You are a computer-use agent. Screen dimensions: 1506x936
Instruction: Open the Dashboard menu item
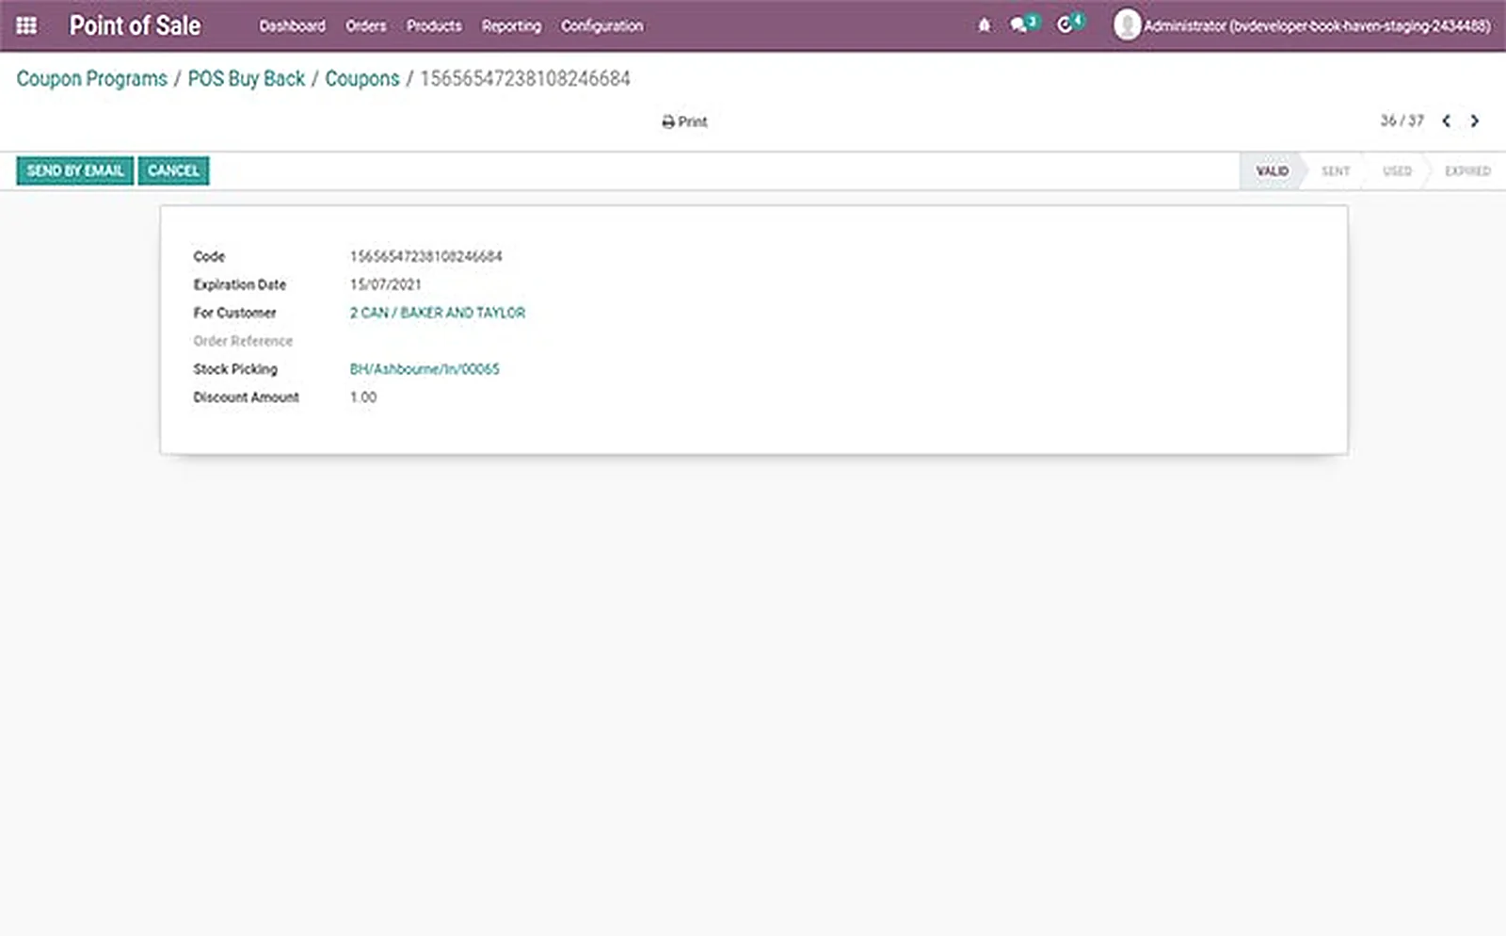[x=293, y=26]
